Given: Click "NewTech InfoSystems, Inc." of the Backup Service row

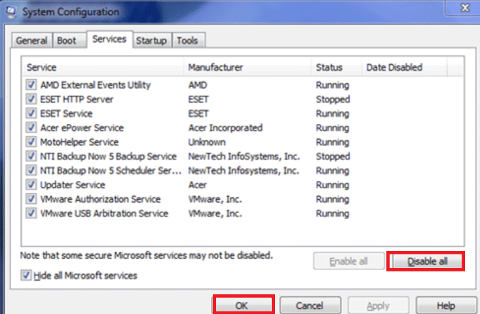Looking at the screenshot, I should pyautogui.click(x=244, y=156).
